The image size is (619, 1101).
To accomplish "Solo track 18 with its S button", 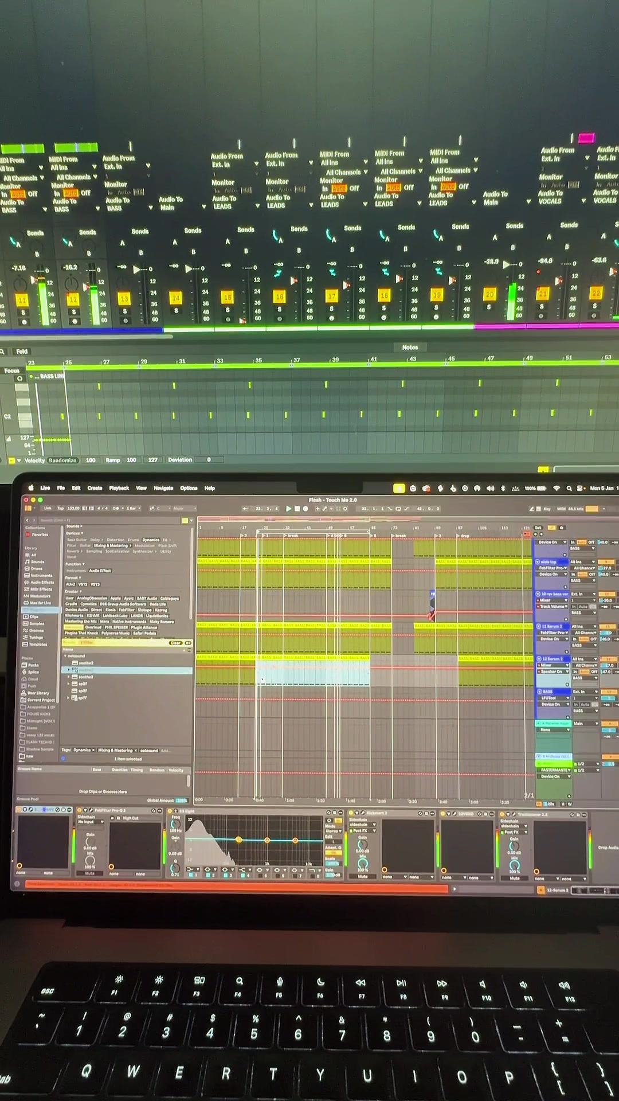I will (x=383, y=308).
